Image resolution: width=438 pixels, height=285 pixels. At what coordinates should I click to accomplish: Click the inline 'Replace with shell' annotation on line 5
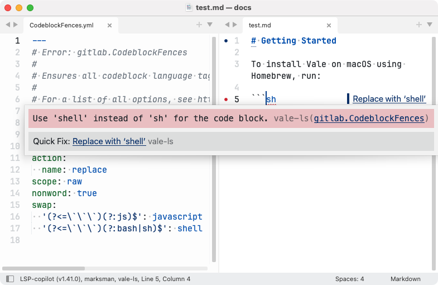389,99
